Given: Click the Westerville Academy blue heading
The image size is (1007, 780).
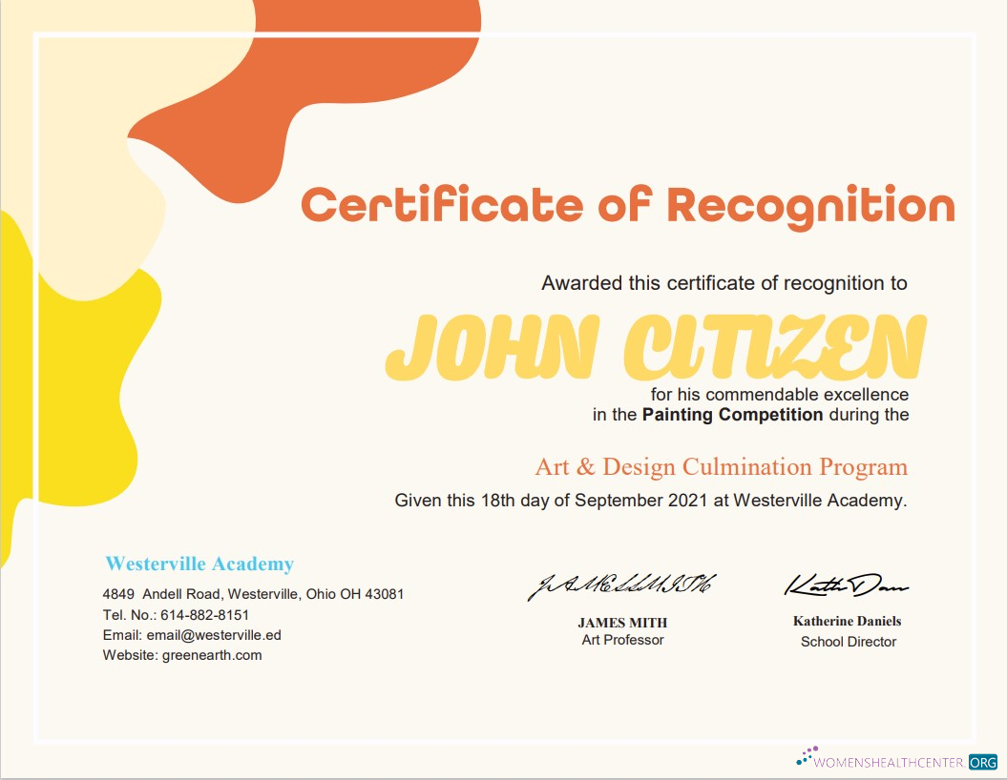Looking at the screenshot, I should pos(199,564).
